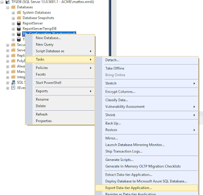The image size is (203, 195).
Task: Select Back Up... from Tasks submenu
Action: click(x=113, y=123)
